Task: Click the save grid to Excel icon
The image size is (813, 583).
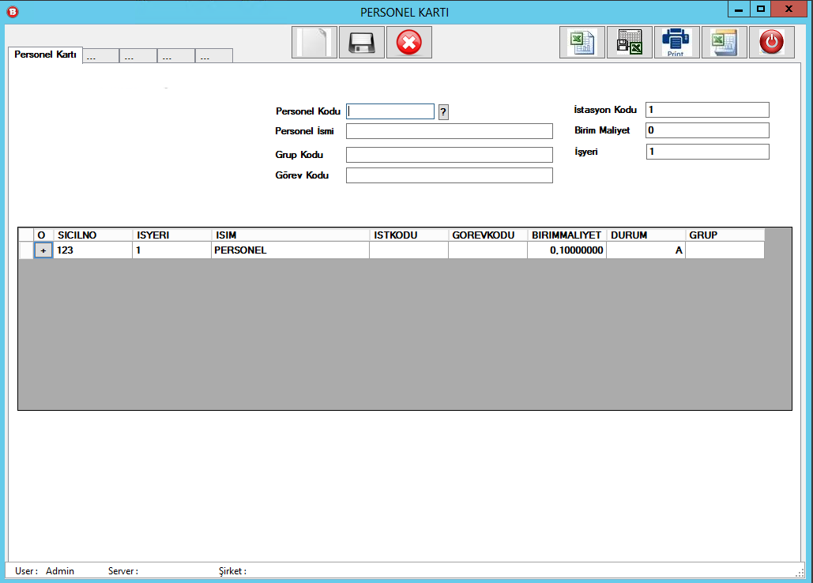Action: click(x=629, y=42)
